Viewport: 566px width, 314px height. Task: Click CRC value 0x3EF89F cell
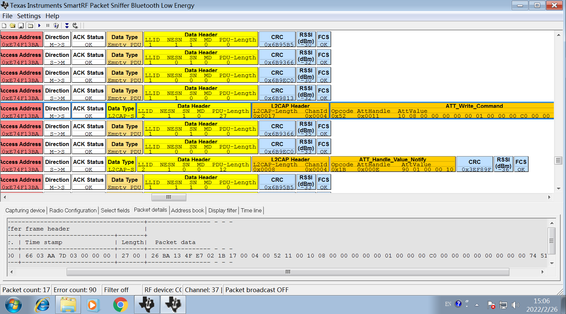click(475, 164)
